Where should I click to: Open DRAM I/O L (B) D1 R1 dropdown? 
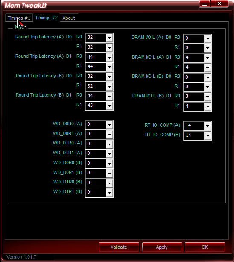tap(208, 106)
